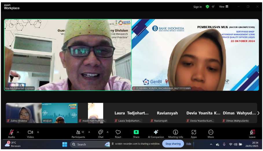Click AI Companion sparkle icon in title bar
The image size is (263, 151).
tap(213, 7)
